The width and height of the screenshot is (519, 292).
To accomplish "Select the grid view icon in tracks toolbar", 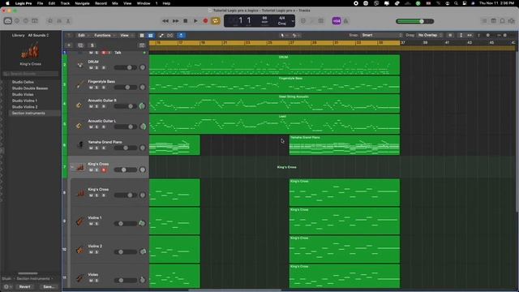I will [142, 36].
